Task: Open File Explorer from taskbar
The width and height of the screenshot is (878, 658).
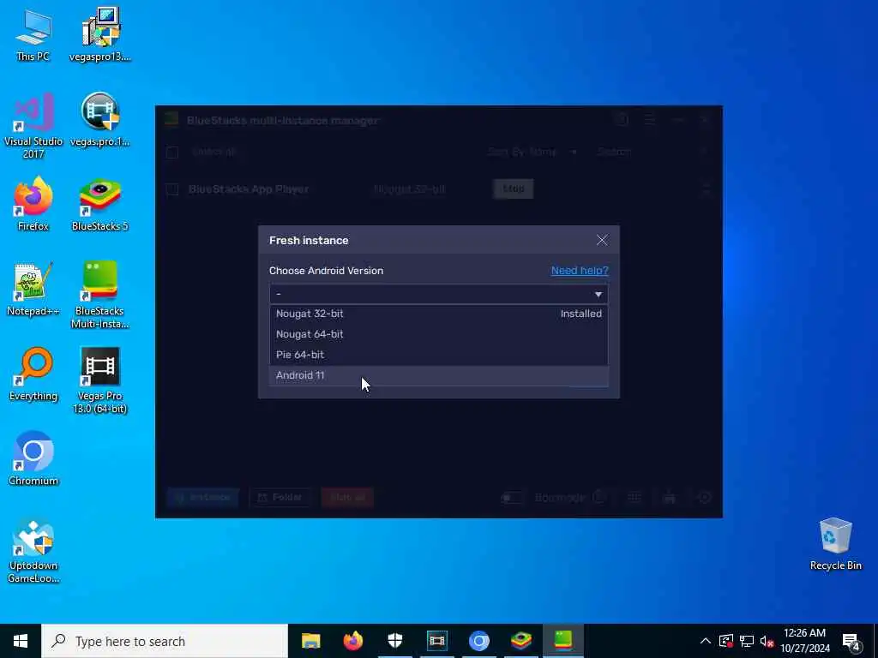Action: tap(310, 641)
